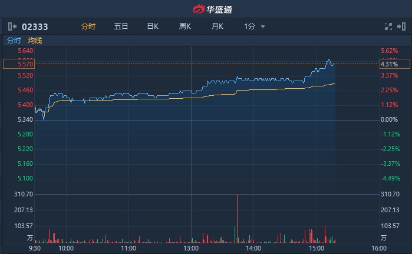
Task: Open the 周K weekly chart tab
Action: coord(185,26)
